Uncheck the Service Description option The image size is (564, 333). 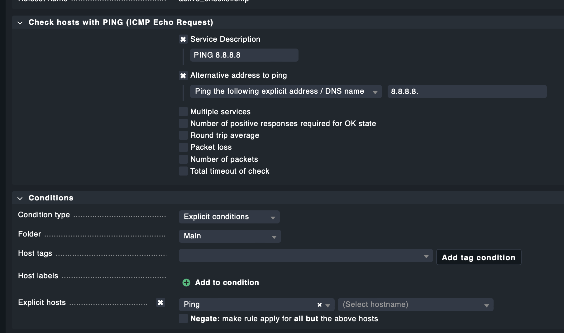click(x=183, y=39)
